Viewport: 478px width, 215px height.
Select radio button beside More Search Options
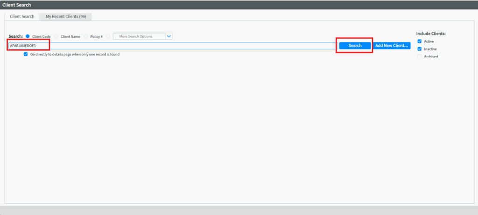pos(108,36)
